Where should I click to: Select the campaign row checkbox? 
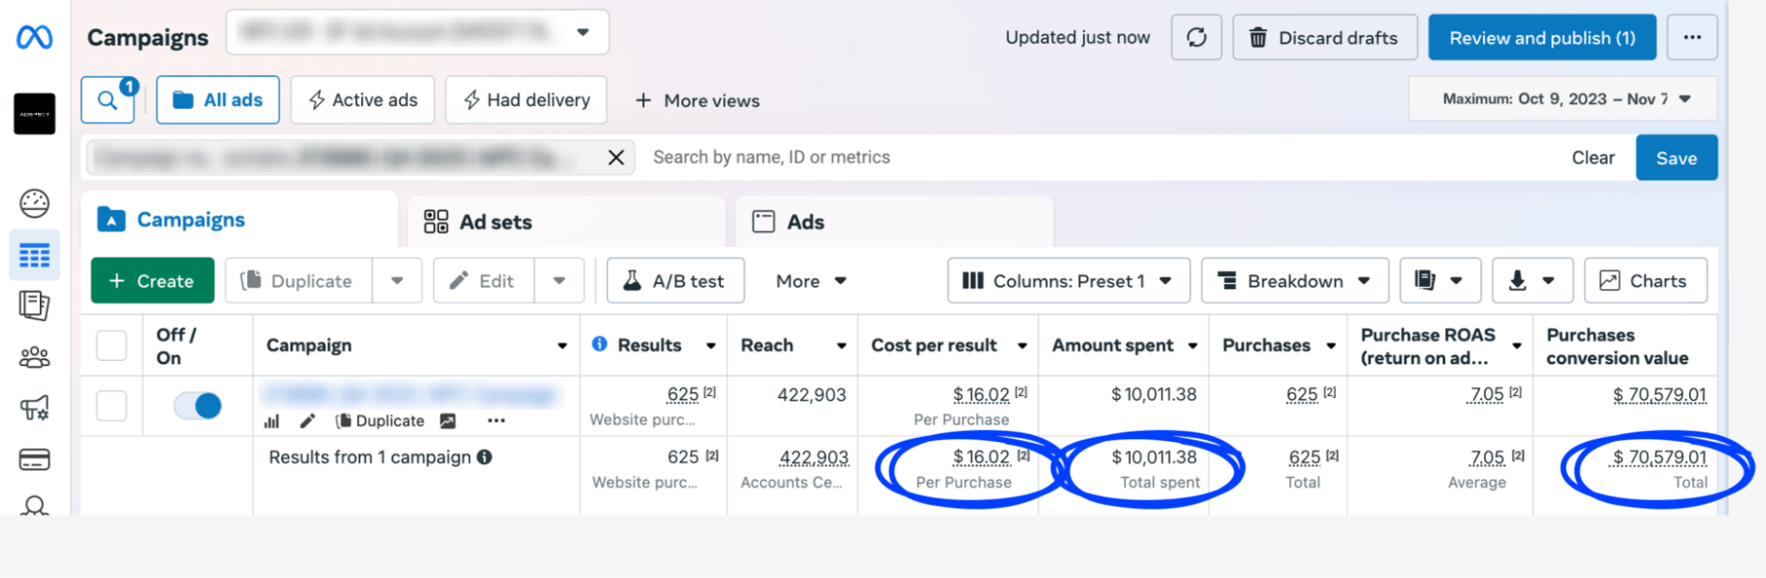click(111, 406)
